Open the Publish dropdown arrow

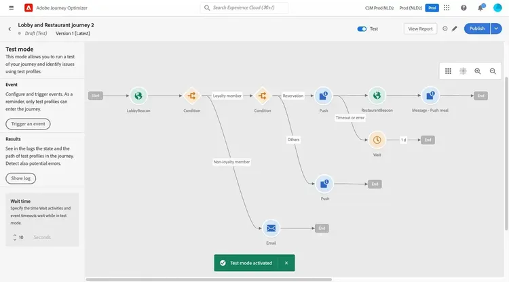coord(496,28)
